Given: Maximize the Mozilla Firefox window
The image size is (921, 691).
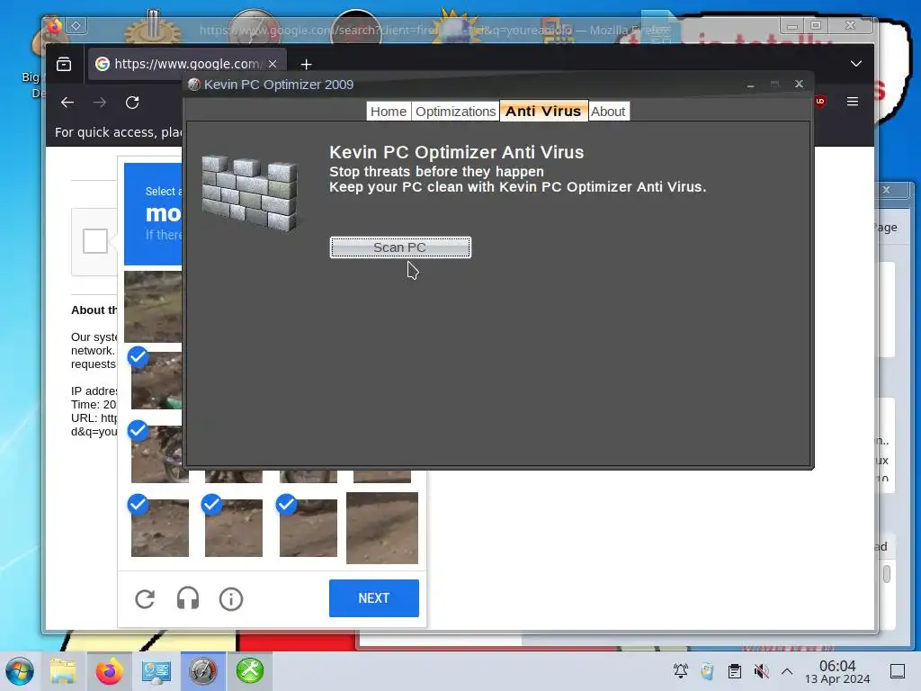Looking at the screenshot, I should tap(816, 25).
